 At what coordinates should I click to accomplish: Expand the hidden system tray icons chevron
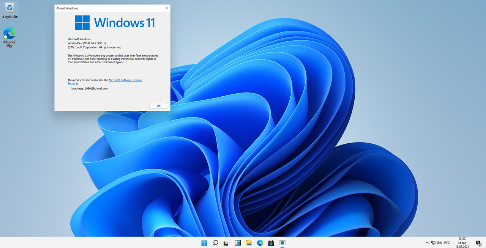point(427,243)
